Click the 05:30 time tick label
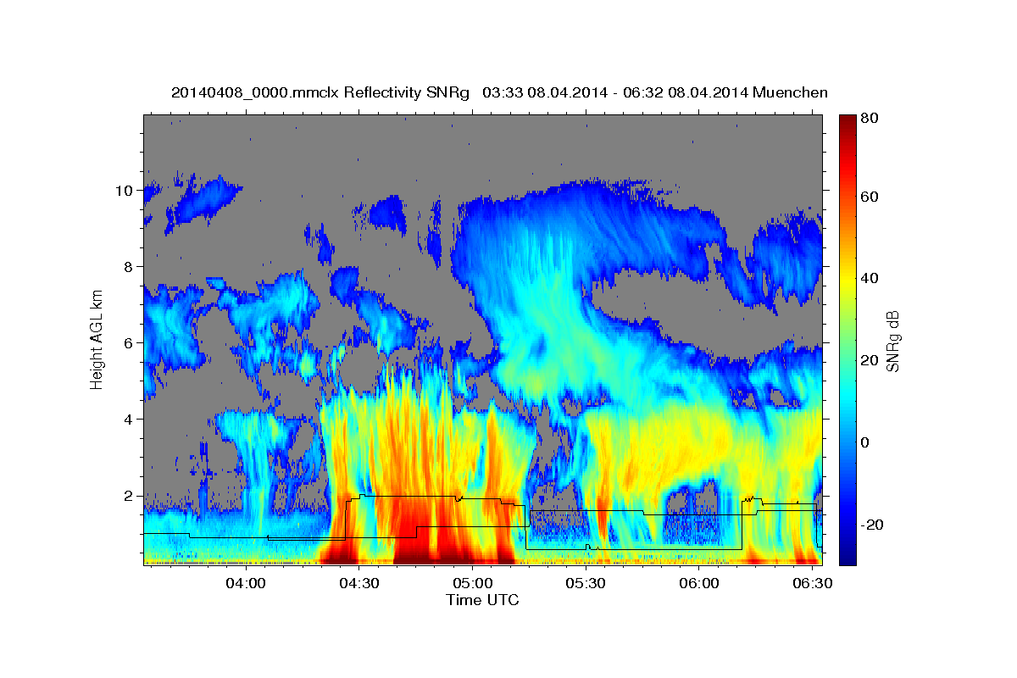 pos(586,584)
